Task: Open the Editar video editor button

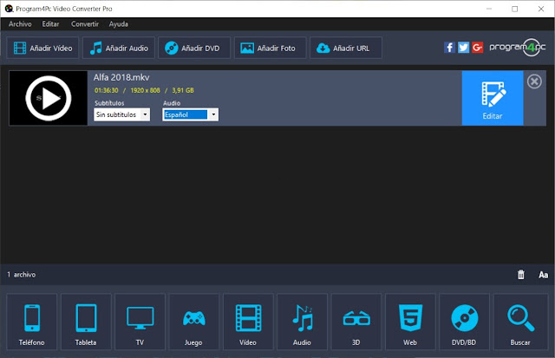Action: pos(493,98)
